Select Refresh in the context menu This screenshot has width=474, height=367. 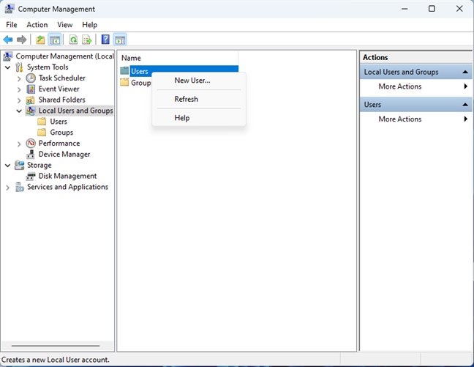186,100
